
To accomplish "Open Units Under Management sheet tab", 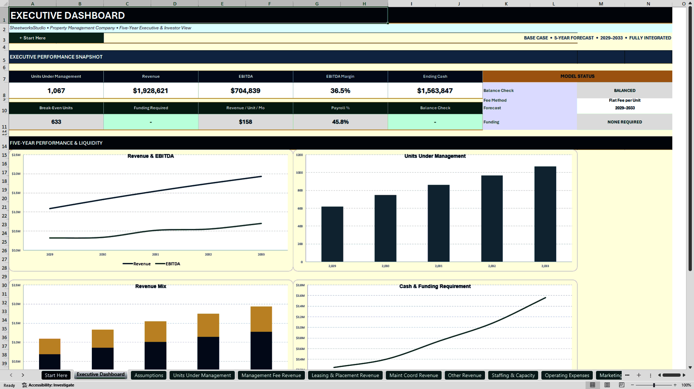I will [x=202, y=375].
